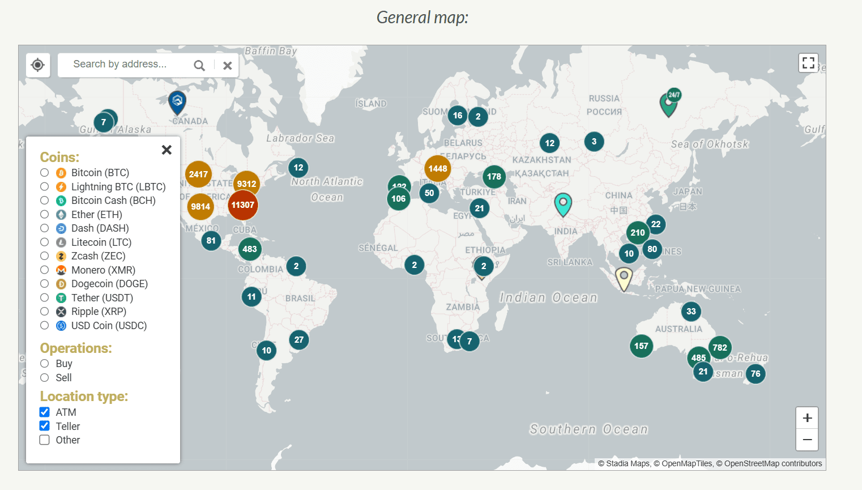
Task: Click the Lightning BTC coin icon
Action: click(61, 186)
